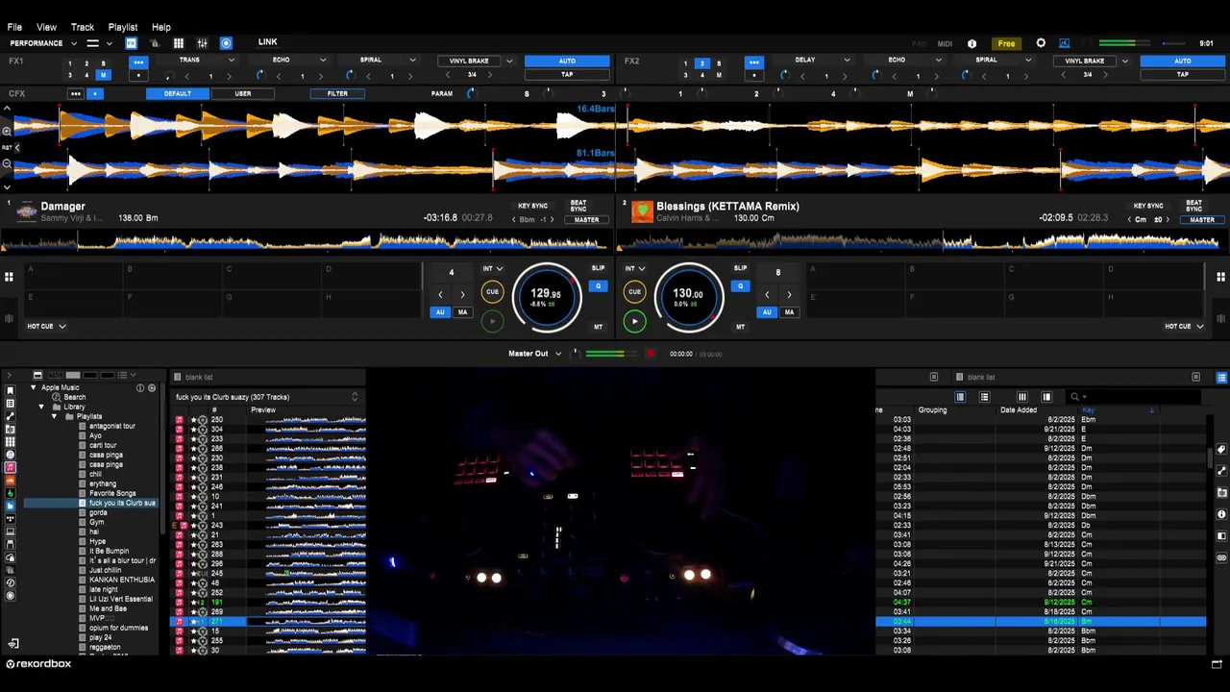Open FX1 TRANS effect dropdown
Image resolution: width=1230 pixels, height=692 pixels.
tap(231, 61)
